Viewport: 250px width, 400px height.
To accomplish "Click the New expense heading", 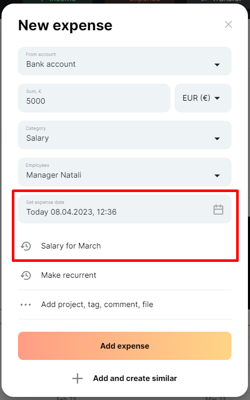I will (65, 26).
